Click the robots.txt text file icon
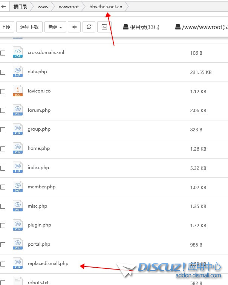 pyautogui.click(x=18, y=281)
